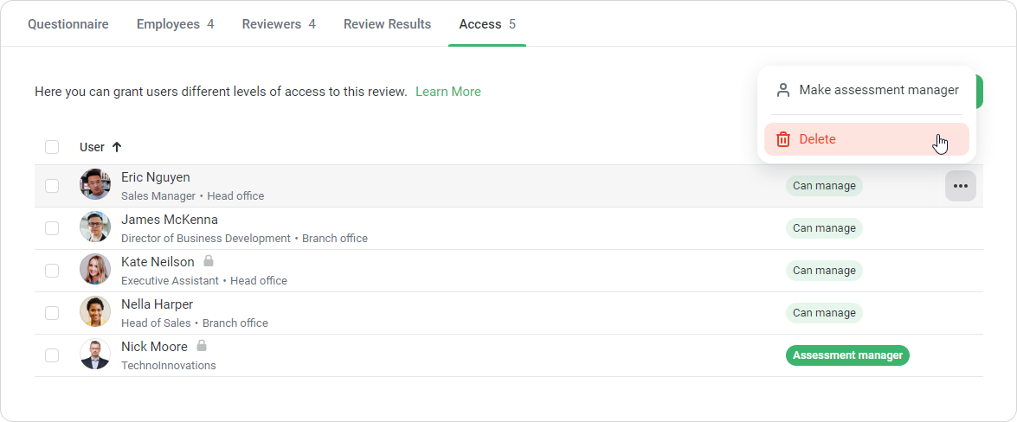Switch to the Questionnaire tab
1017x422 pixels.
tap(68, 24)
